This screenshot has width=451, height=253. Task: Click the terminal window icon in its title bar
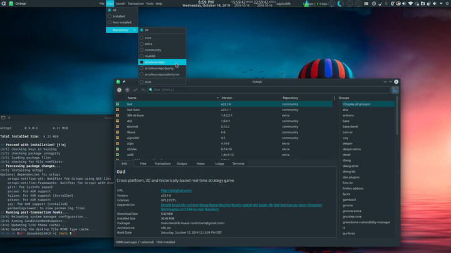point(3,117)
